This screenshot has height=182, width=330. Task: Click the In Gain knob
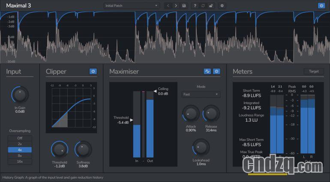pos(20,95)
